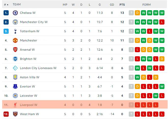Click Tottenham's red L form badge
168x121 pixels.
click(150, 31)
